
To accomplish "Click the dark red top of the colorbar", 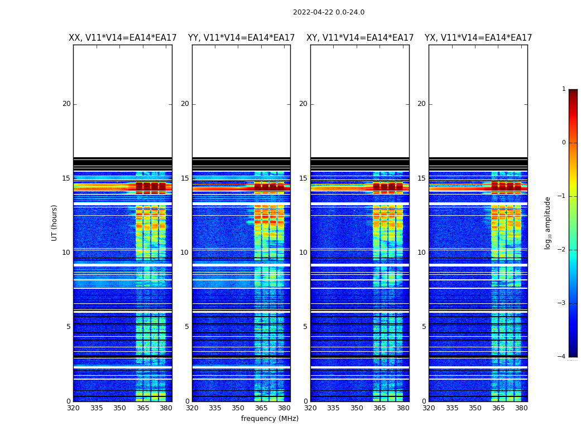I will pyautogui.click(x=573, y=92).
